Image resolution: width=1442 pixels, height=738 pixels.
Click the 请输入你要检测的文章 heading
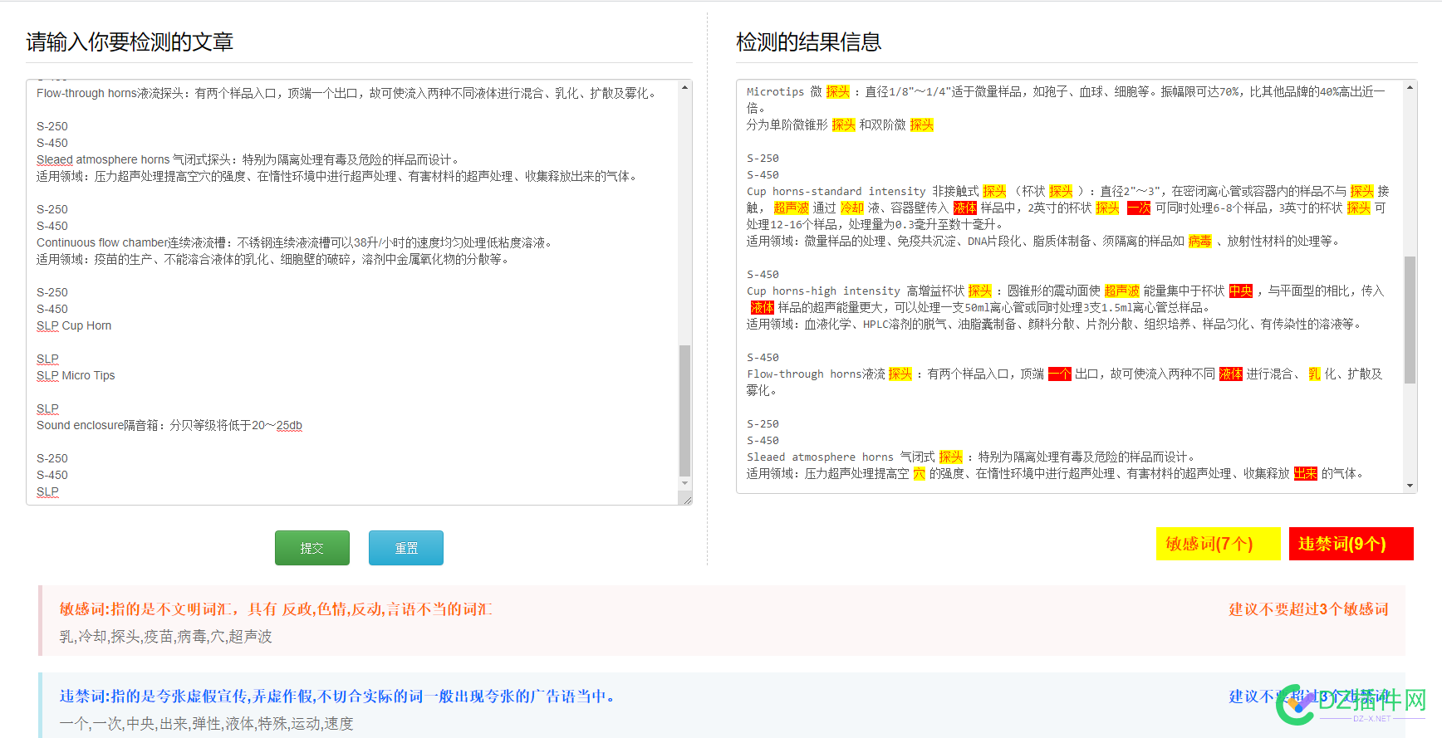point(130,42)
